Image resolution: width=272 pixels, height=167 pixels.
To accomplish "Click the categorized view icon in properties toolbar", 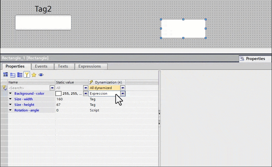I will [5, 75].
